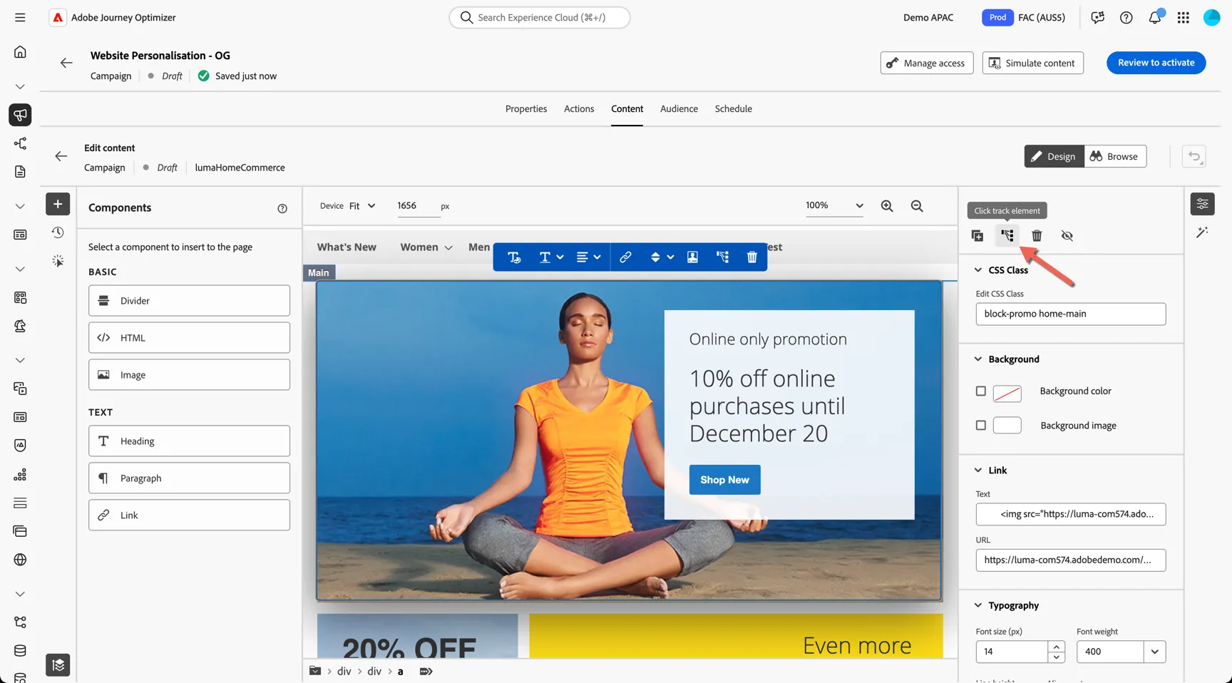Switch to Browse mode
Screen dimensions: 1232x683
coord(1115,156)
